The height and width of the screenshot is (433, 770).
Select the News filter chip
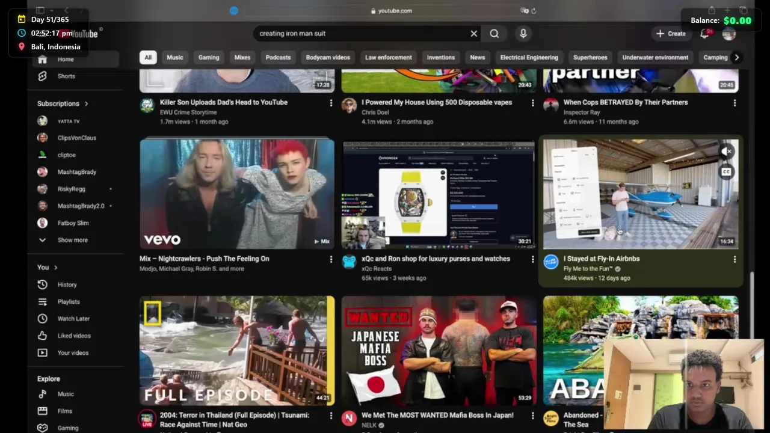point(478,58)
